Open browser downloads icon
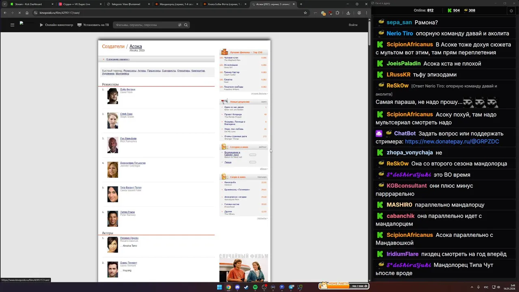The width and height of the screenshot is (519, 292). 347,13
